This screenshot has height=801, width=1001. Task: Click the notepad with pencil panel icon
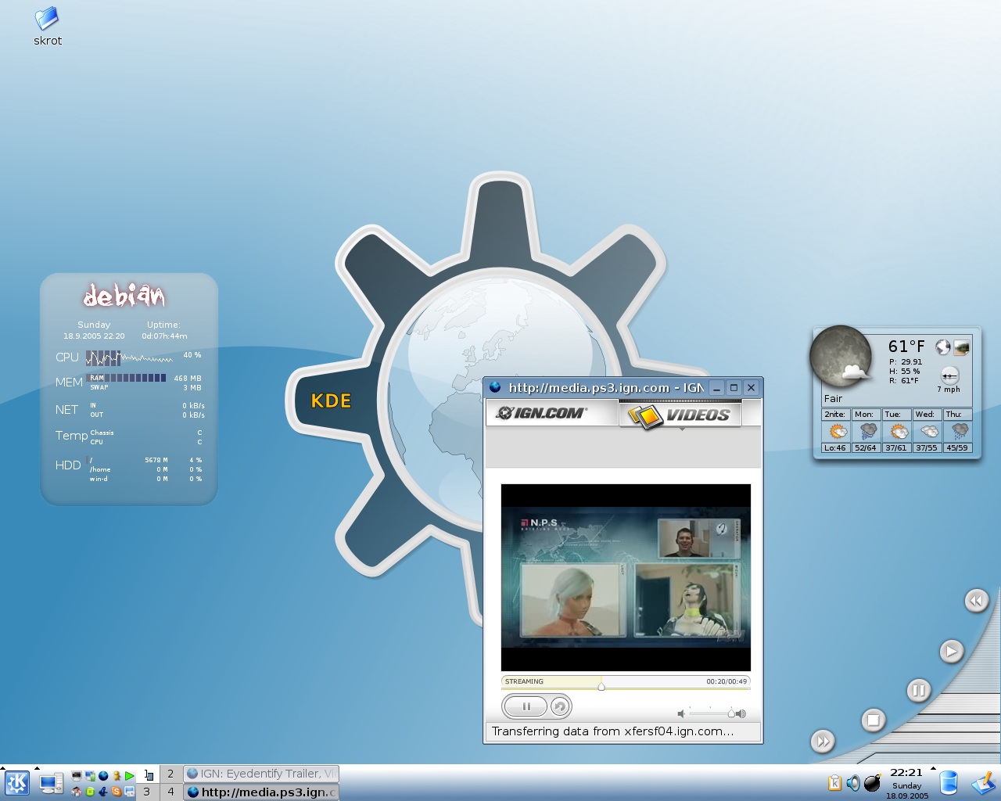pos(984,782)
